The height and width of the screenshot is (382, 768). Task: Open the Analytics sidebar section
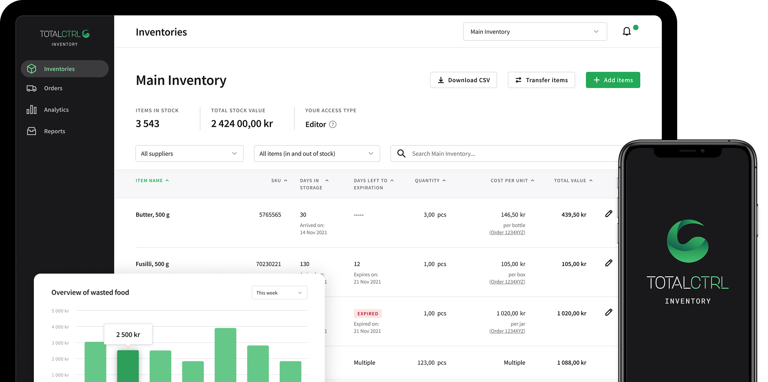pyautogui.click(x=56, y=110)
